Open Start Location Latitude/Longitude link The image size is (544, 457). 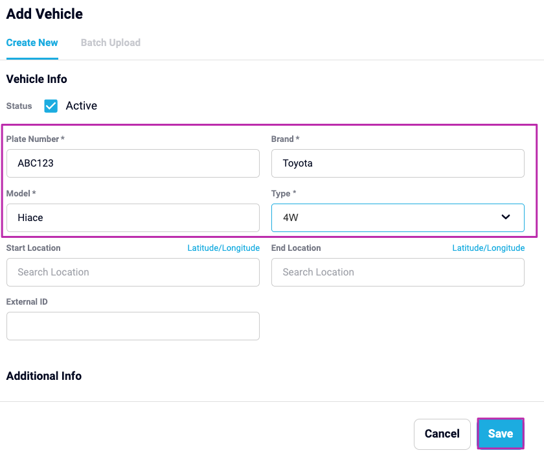(223, 248)
